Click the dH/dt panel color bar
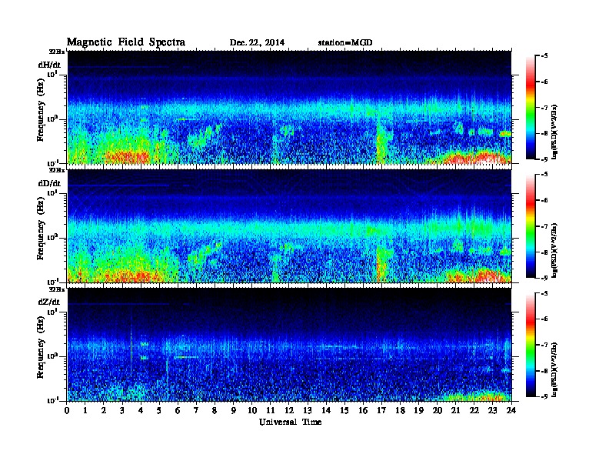This screenshot has width=609, height=471. click(x=531, y=107)
